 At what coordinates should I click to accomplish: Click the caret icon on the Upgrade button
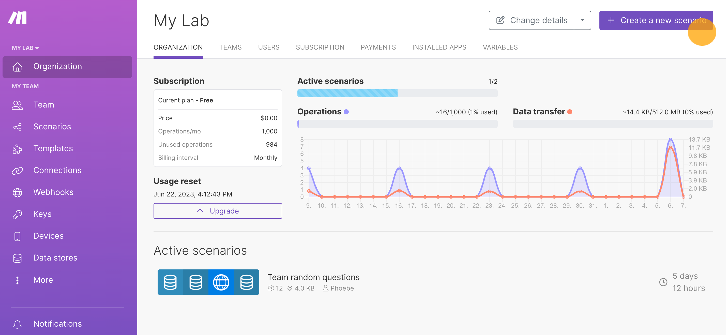coord(200,211)
